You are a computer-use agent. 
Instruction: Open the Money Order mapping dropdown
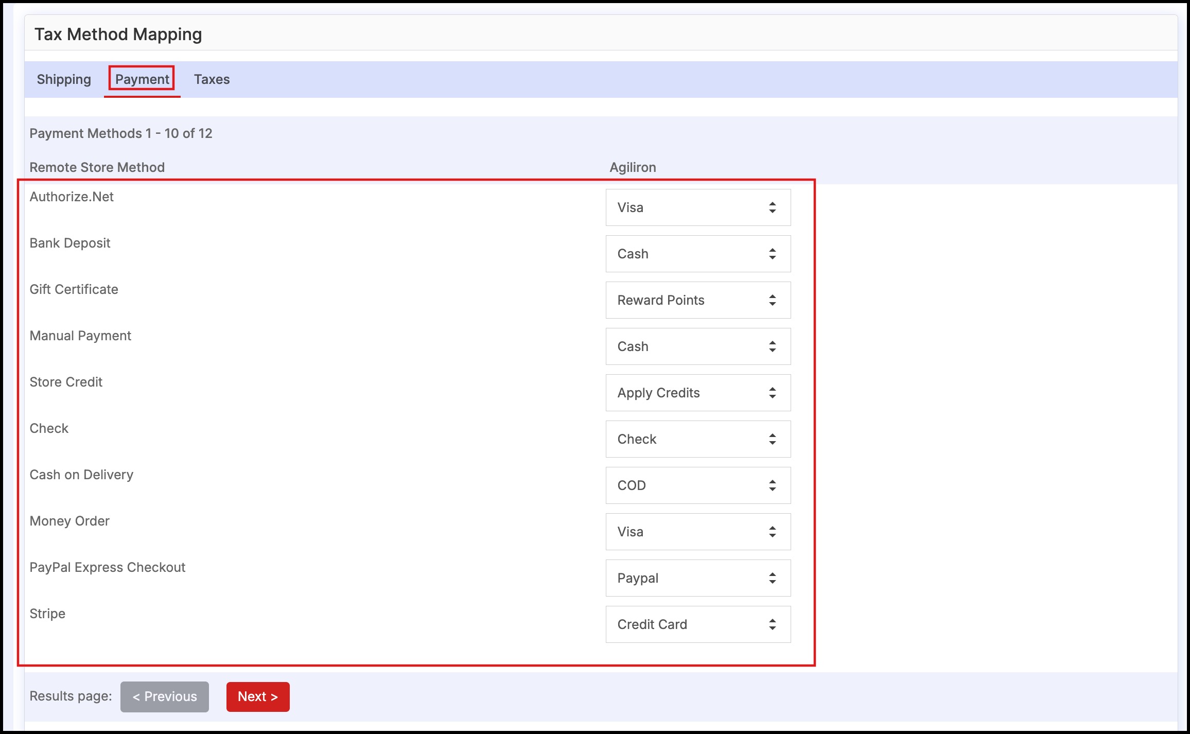[698, 532]
